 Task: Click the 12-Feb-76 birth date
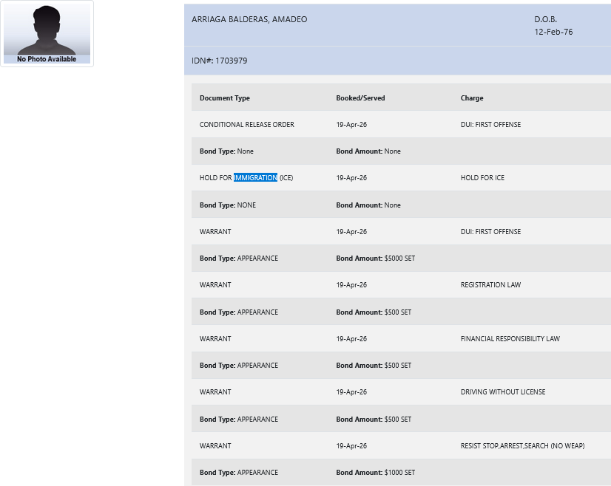click(x=553, y=32)
